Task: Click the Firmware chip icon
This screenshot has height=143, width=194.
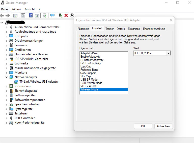Action: pos(11,45)
